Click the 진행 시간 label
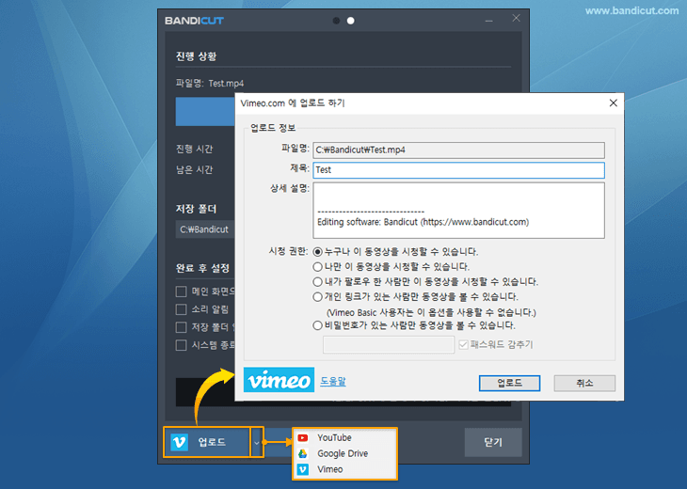This screenshot has height=489, width=687. pos(194,149)
